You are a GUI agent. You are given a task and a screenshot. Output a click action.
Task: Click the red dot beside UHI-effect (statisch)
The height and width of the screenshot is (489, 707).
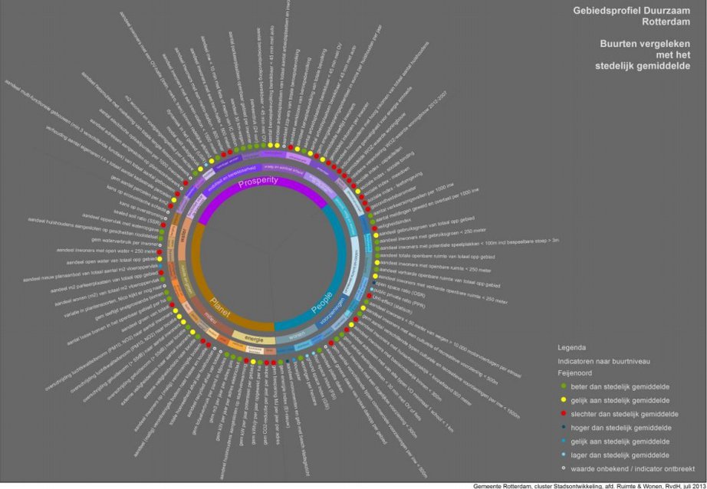370,296
